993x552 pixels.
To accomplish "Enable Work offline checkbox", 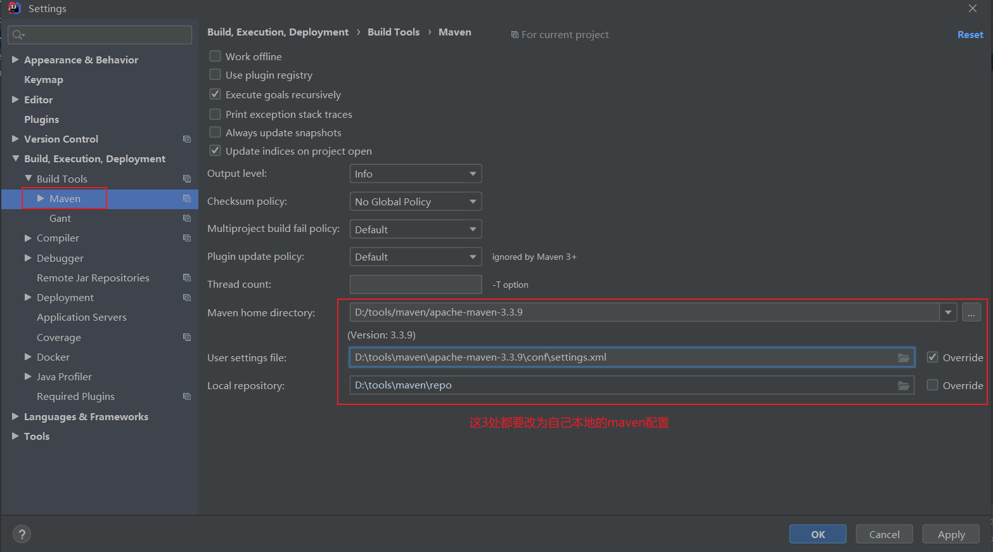I will tap(215, 56).
